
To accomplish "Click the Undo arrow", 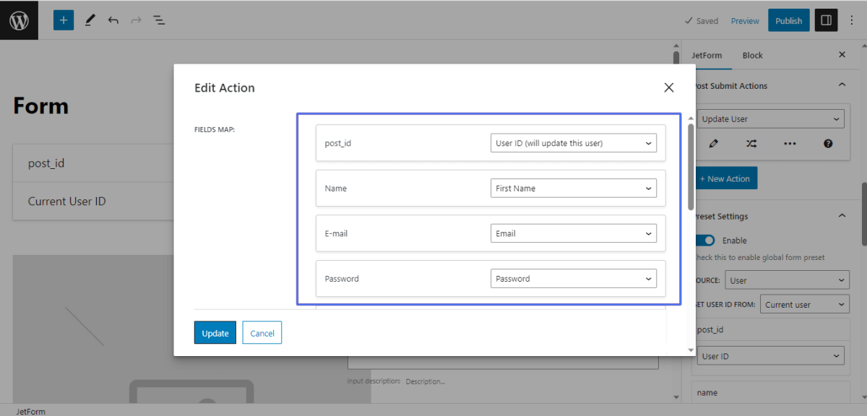I will tap(113, 19).
